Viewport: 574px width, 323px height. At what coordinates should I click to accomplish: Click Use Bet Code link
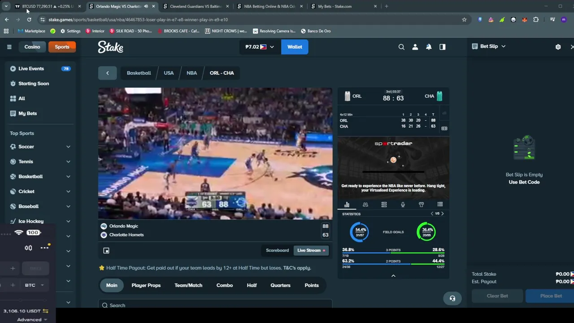tap(524, 182)
